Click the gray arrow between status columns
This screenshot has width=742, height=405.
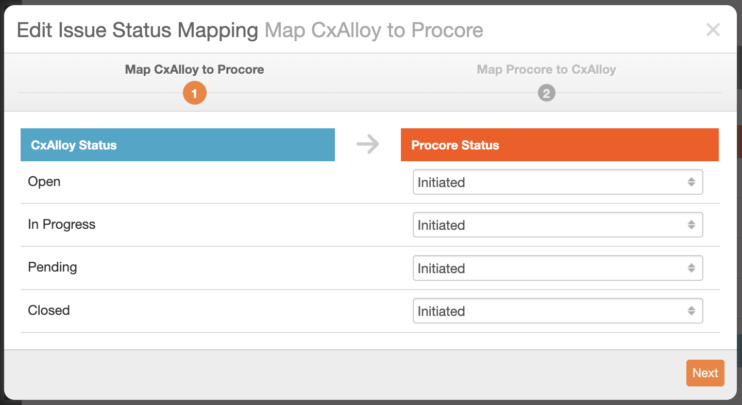pos(368,144)
